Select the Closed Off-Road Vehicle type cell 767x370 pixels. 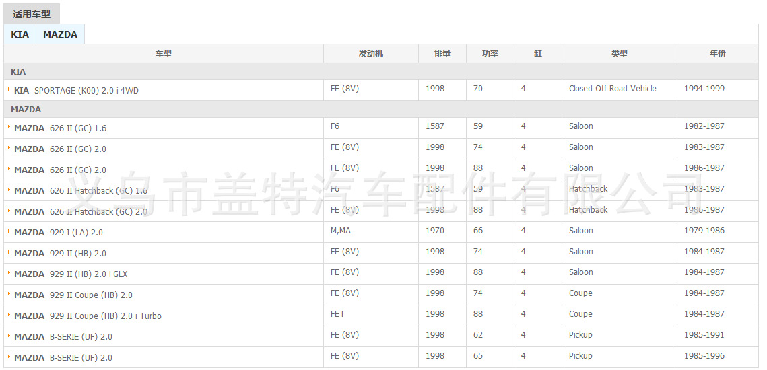(620, 90)
